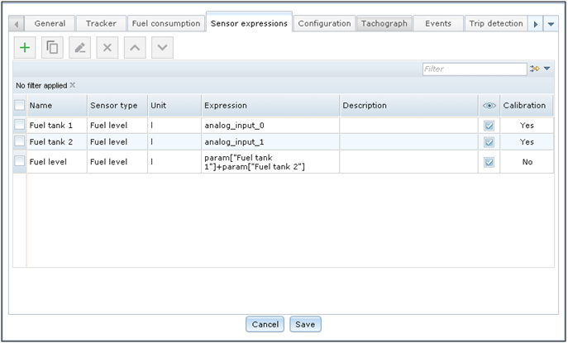Click the pencil edit sensor icon
The height and width of the screenshot is (343, 568).
click(79, 47)
